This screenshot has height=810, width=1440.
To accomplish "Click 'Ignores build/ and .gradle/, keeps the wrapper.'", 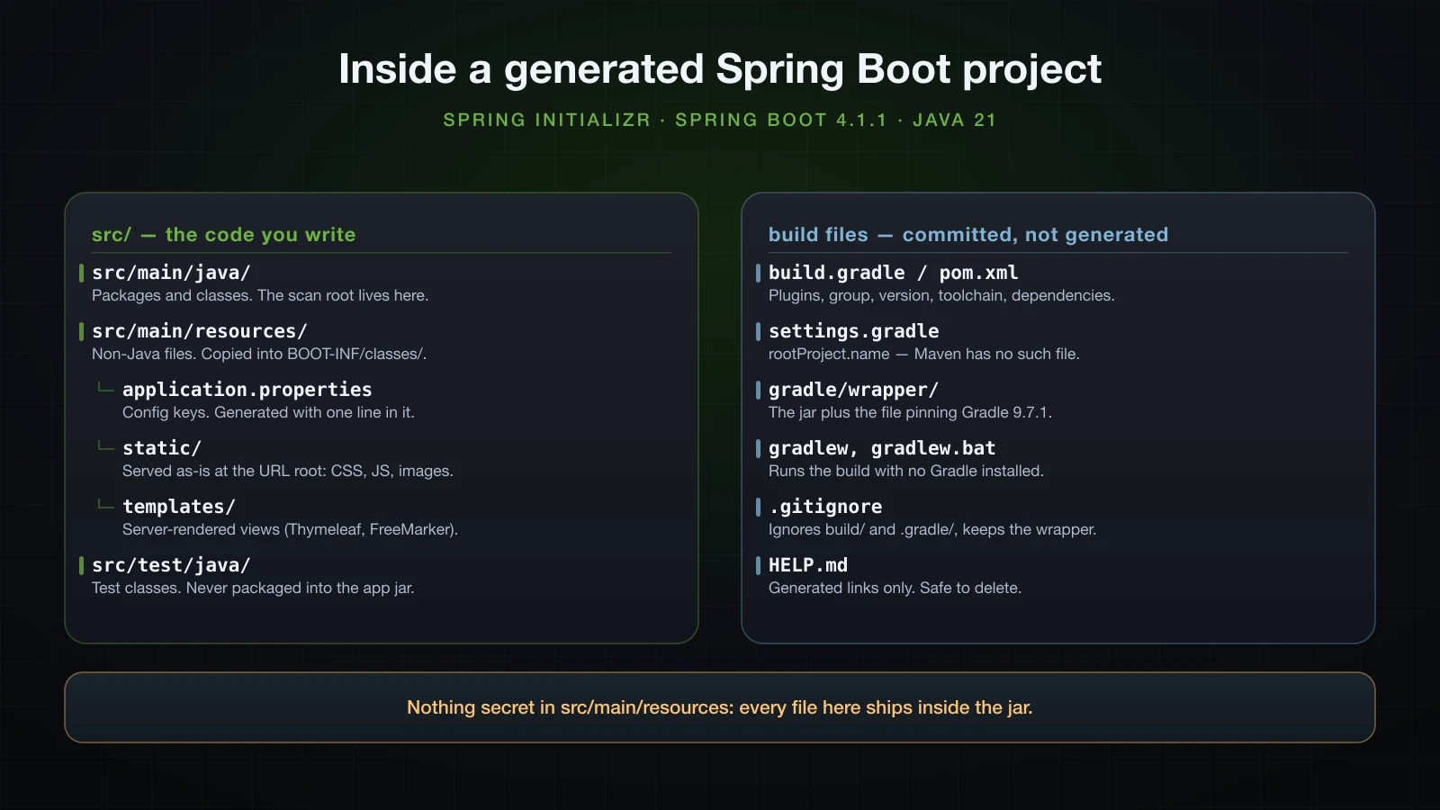I will [932, 529].
